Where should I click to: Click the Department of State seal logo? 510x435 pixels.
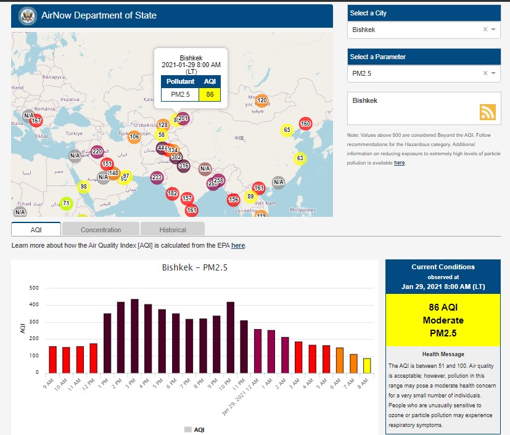(x=27, y=15)
